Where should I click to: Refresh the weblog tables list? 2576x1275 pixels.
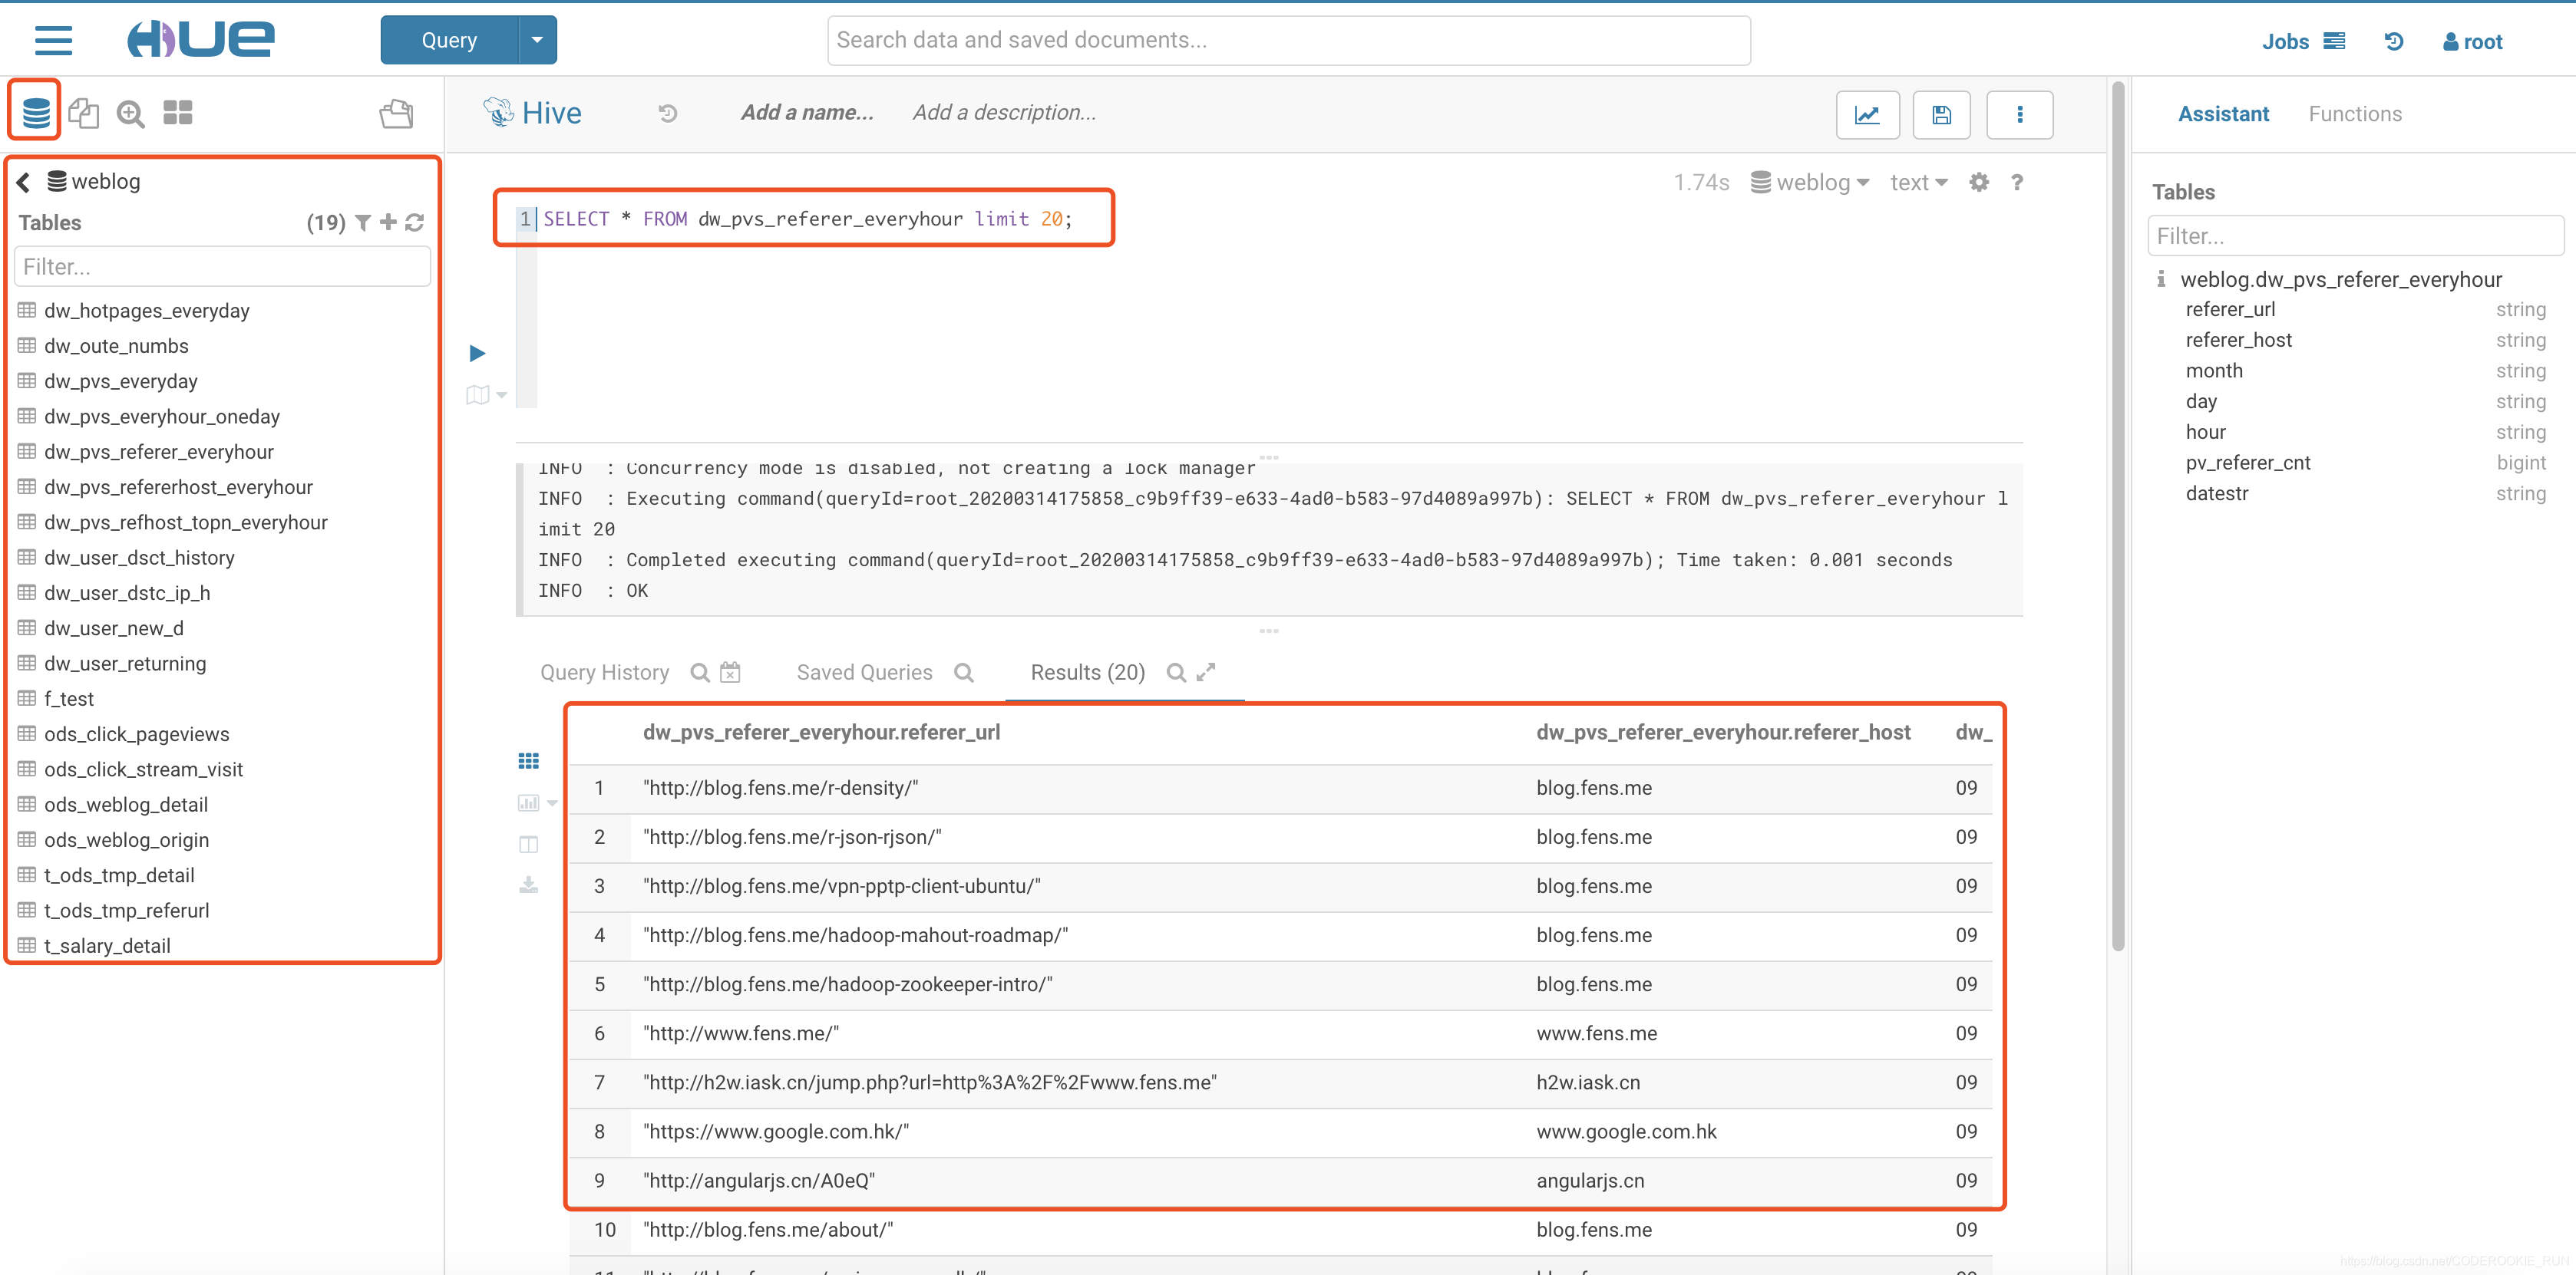(x=415, y=222)
